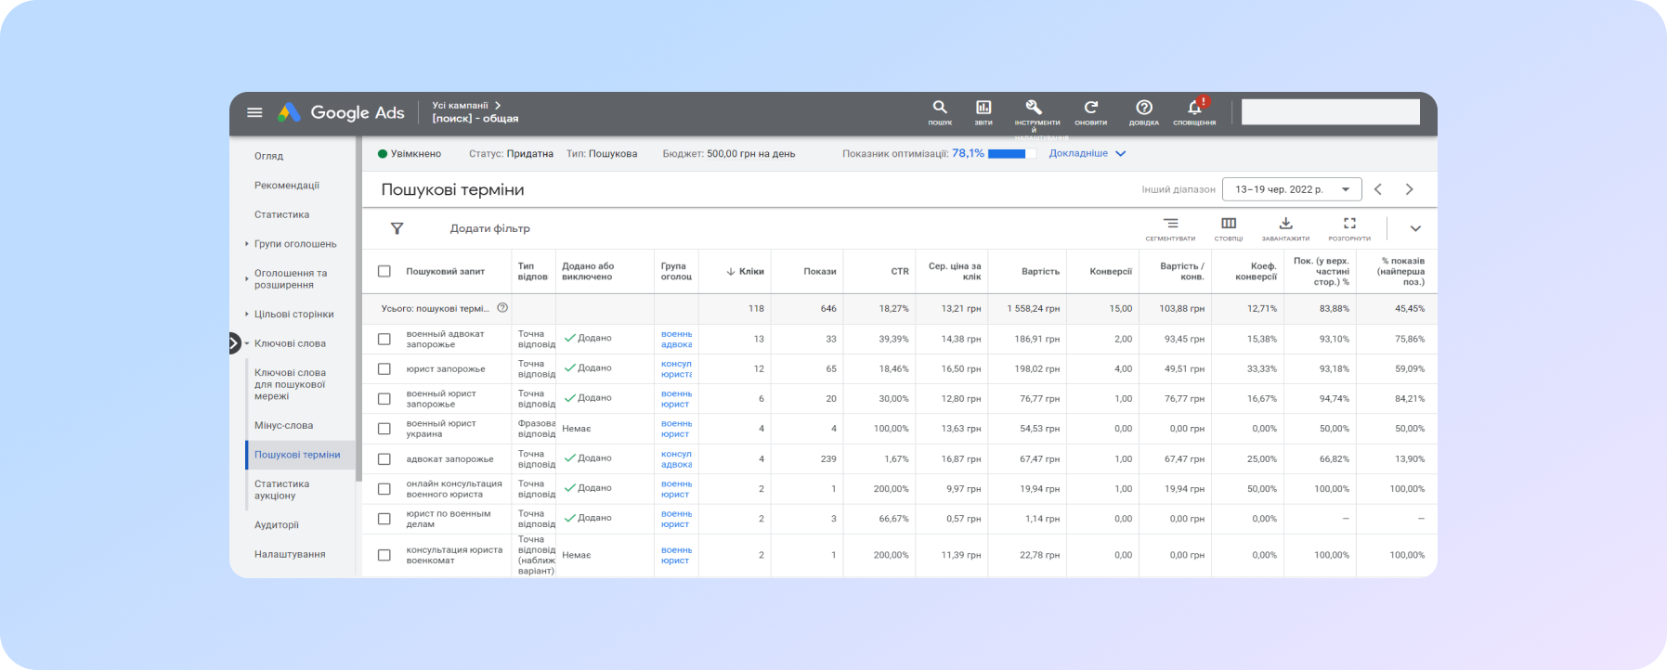Click optimization score 78,1% value

(968, 154)
